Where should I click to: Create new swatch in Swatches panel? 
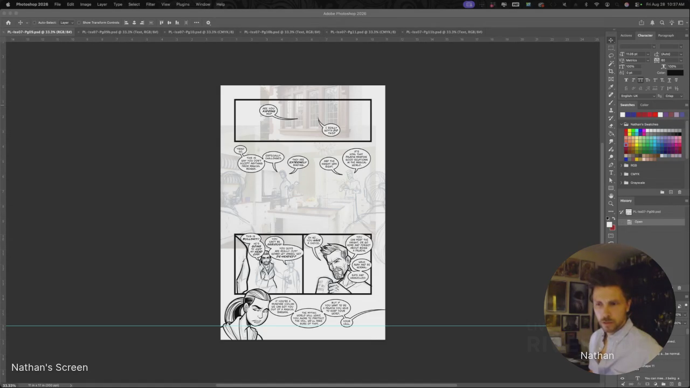tap(671, 192)
